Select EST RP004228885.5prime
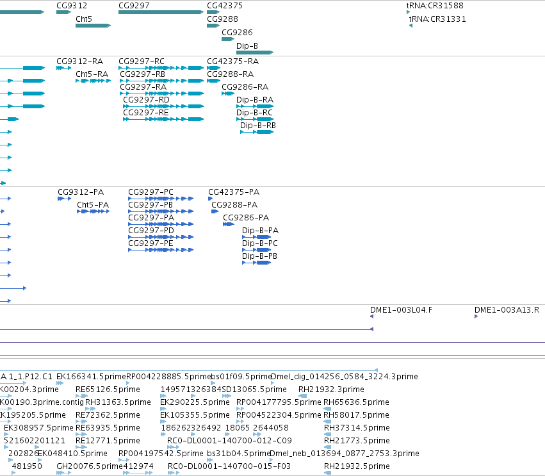This screenshot has height=476, width=545. pyautogui.click(x=168, y=377)
